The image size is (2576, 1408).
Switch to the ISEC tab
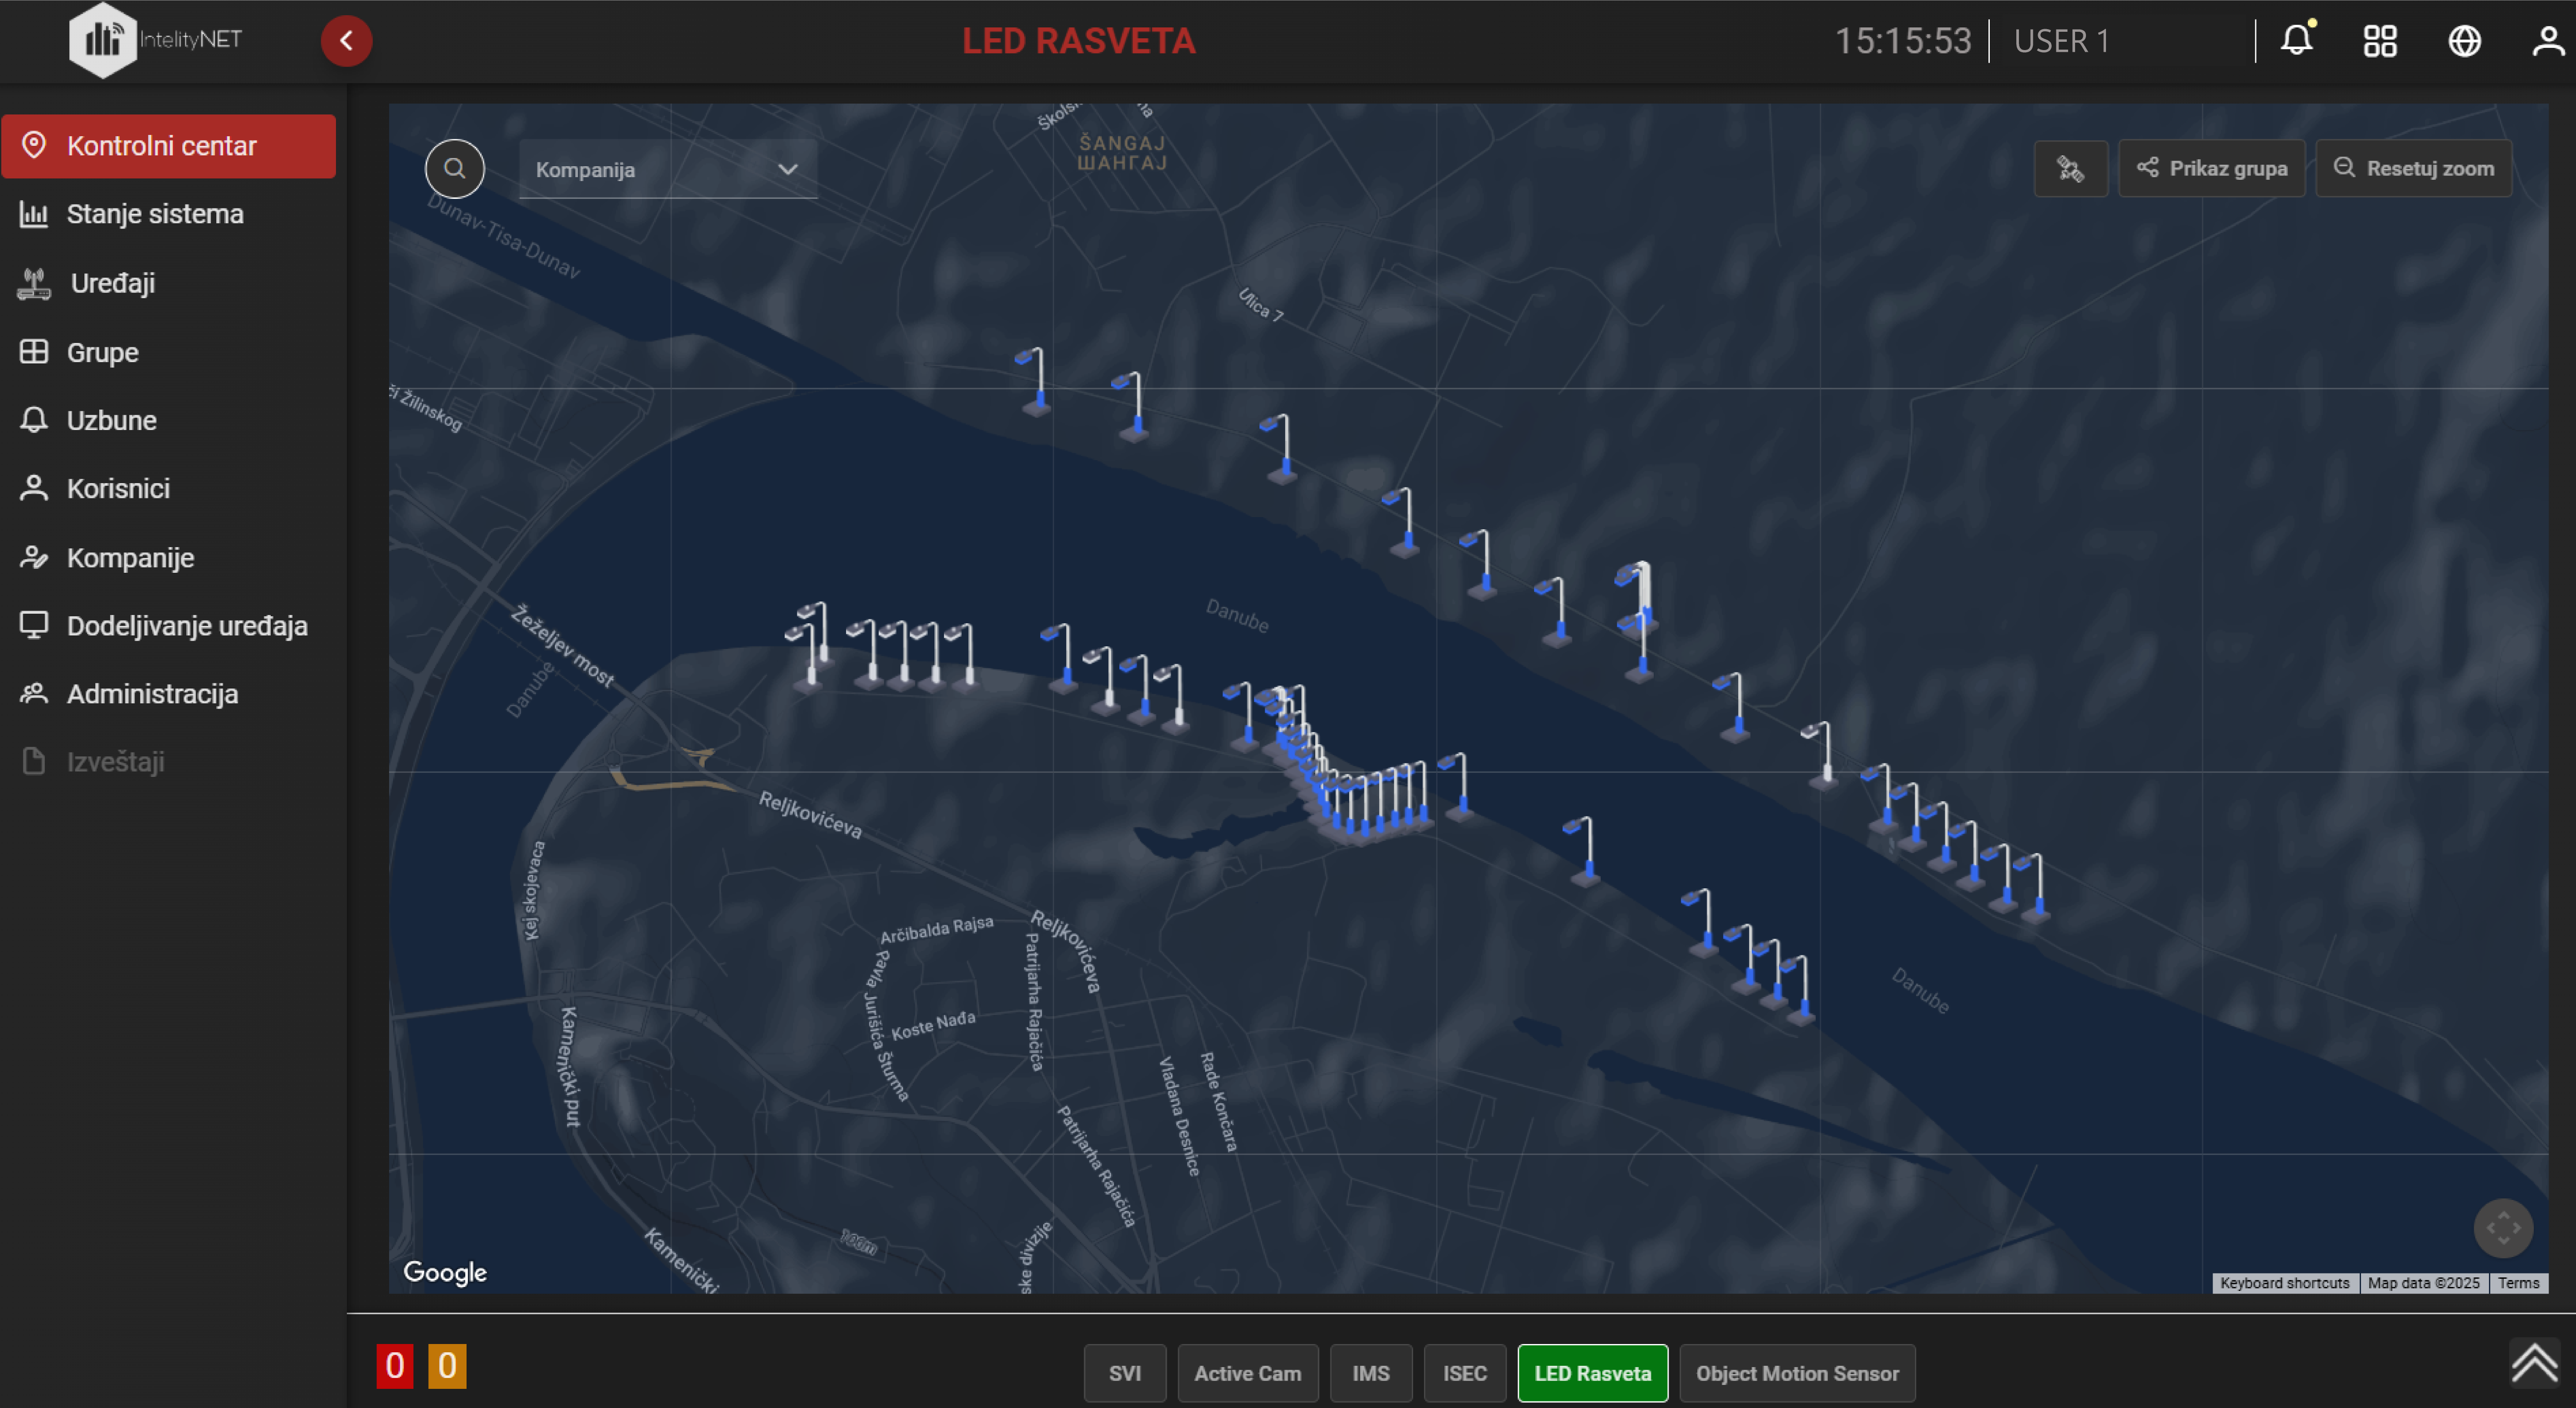pos(1464,1373)
